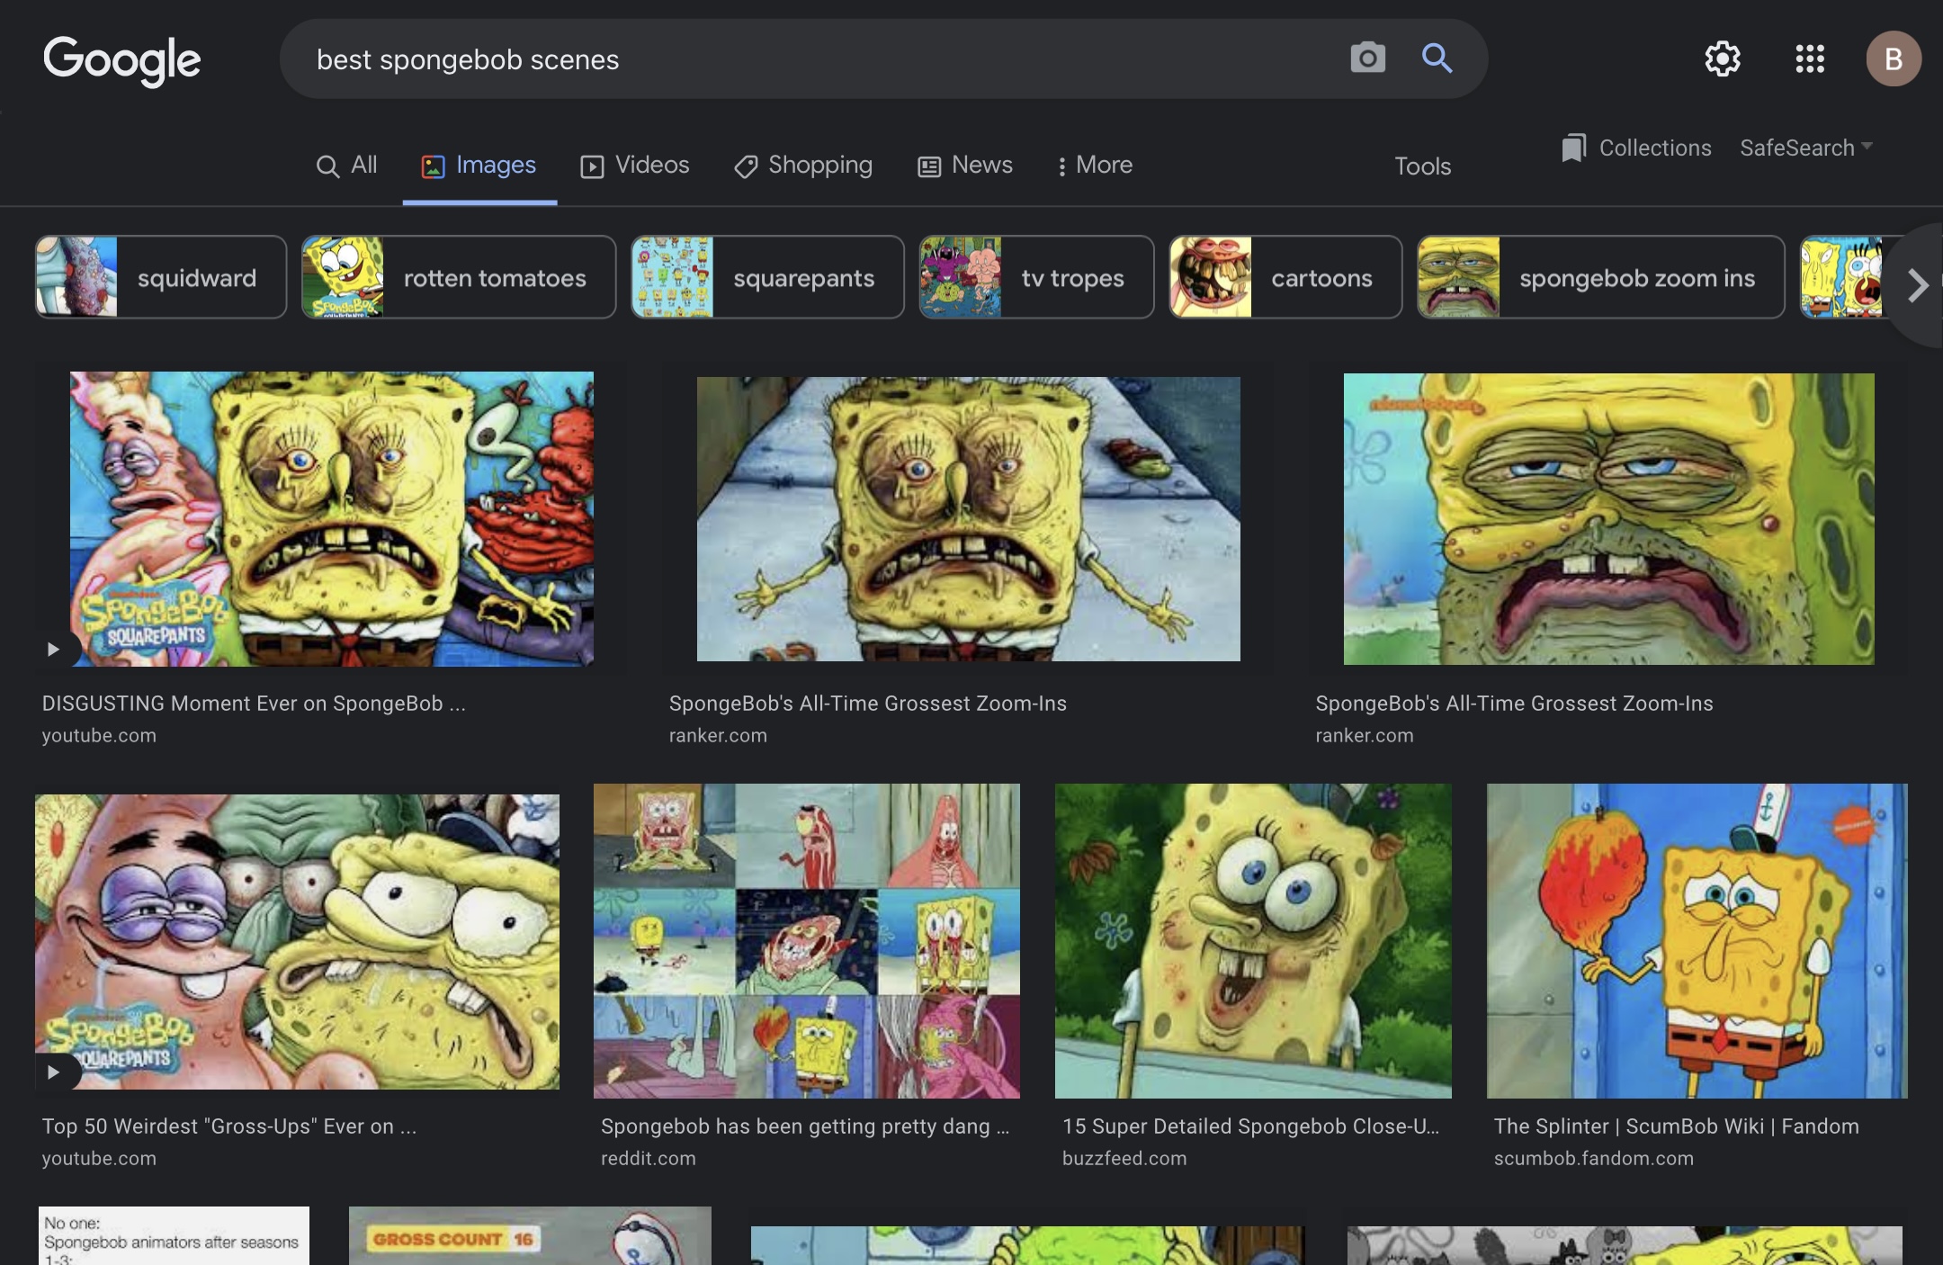This screenshot has width=1943, height=1265.
Task: Open the ranker.com Grossest Zoom-Ins link
Action: coord(867,704)
